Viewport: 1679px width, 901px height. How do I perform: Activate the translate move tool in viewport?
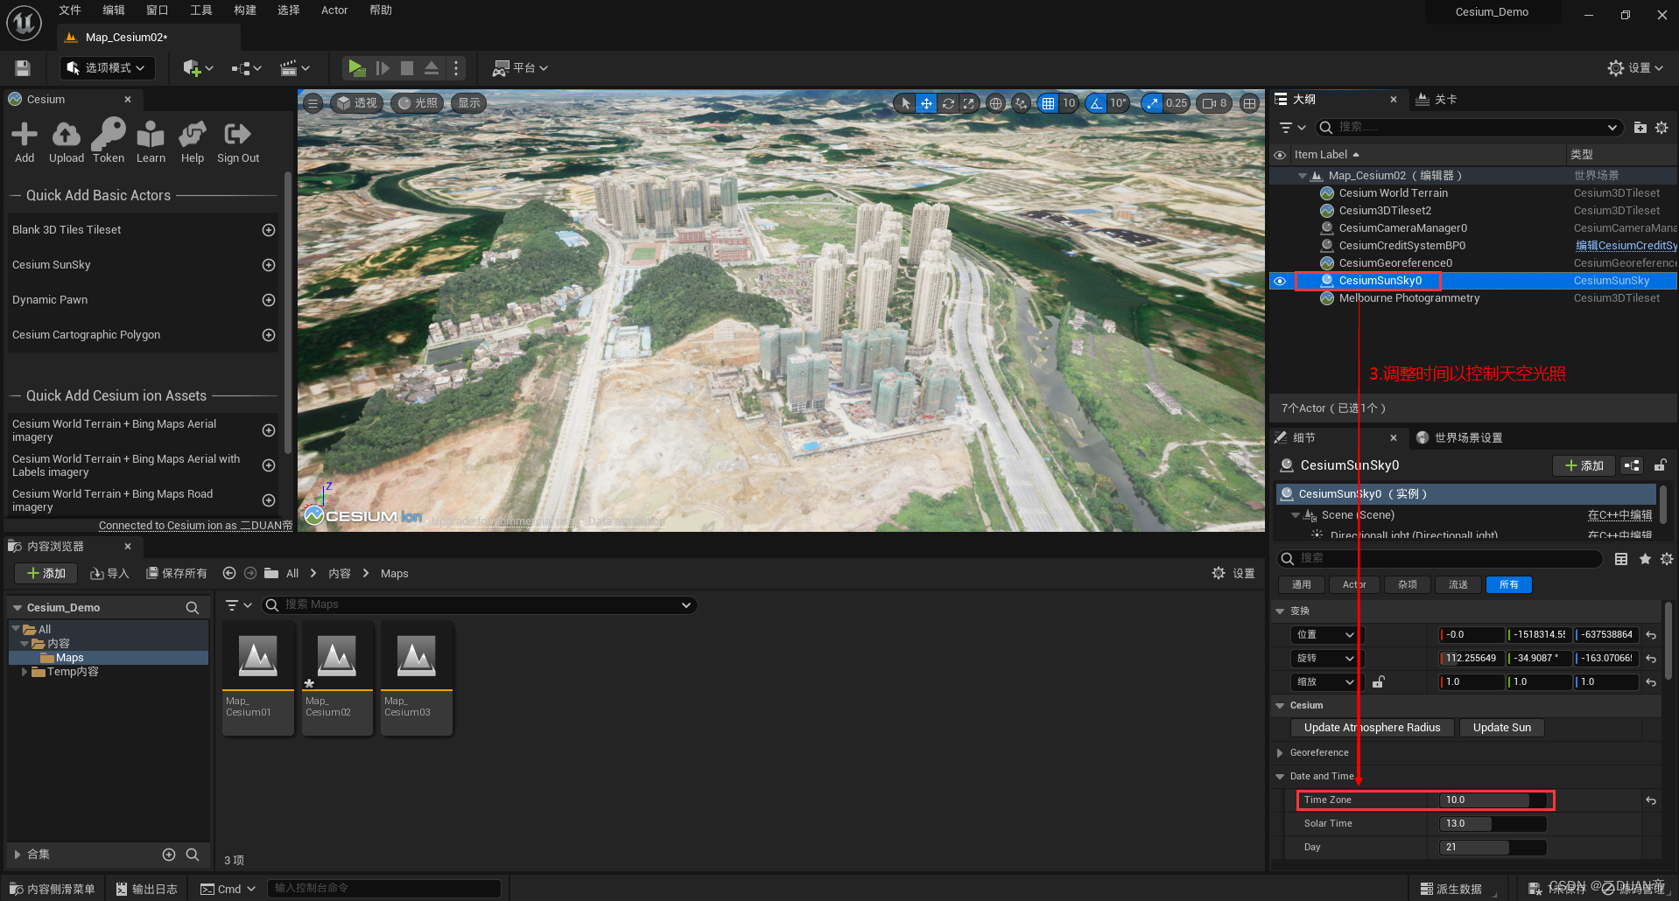926,103
